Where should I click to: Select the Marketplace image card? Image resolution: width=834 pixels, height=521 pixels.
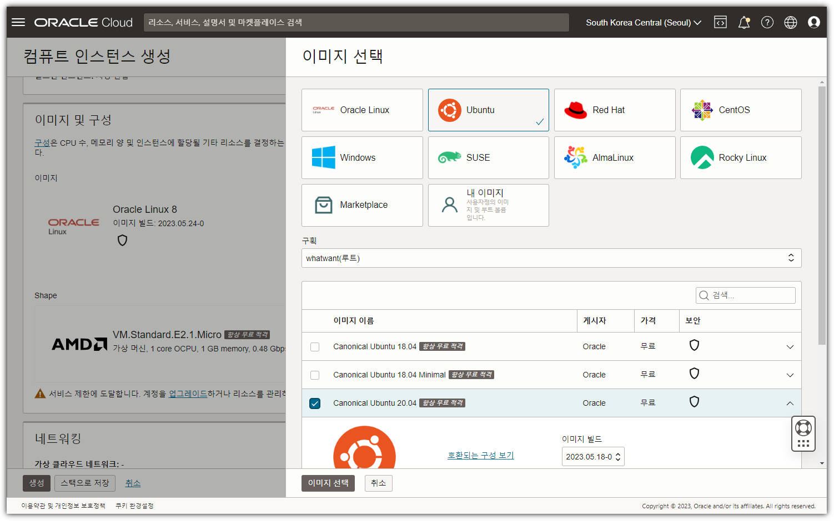tap(362, 205)
